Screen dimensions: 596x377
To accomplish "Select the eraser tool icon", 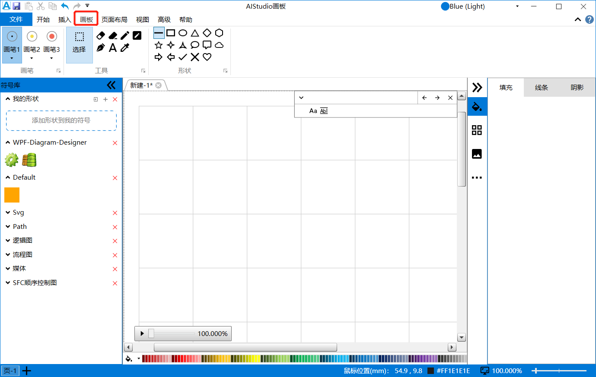I will click(101, 35).
